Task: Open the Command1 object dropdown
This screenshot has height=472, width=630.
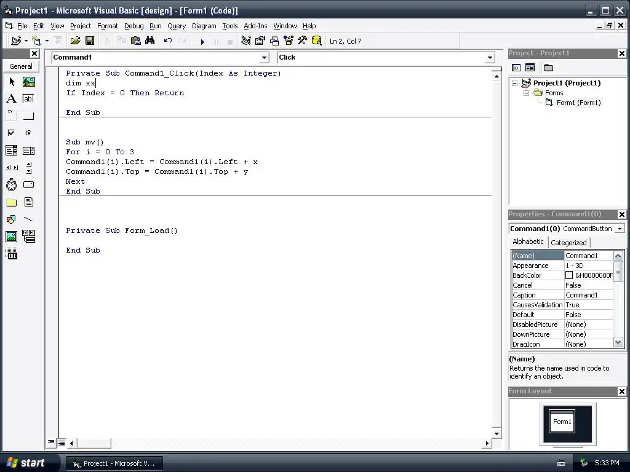Action: tap(264, 58)
